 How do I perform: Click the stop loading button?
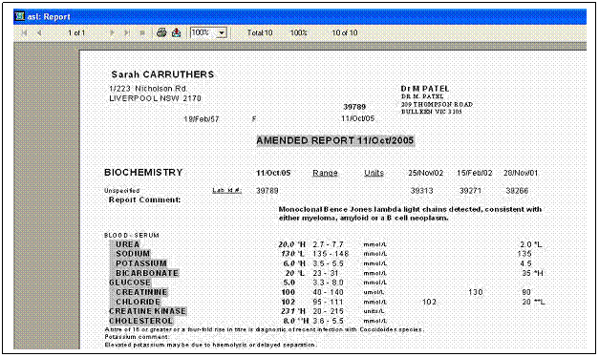point(142,33)
